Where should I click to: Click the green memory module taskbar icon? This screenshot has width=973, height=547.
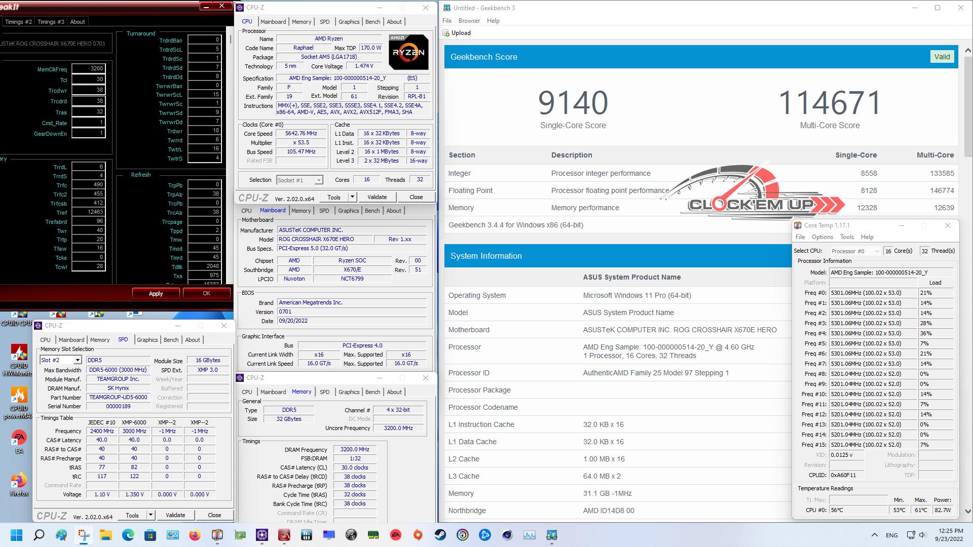click(373, 535)
